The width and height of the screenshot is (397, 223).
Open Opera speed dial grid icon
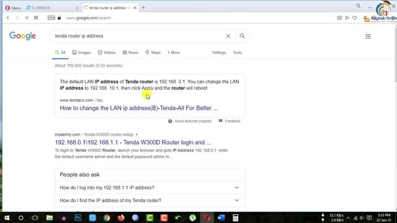coord(36,18)
